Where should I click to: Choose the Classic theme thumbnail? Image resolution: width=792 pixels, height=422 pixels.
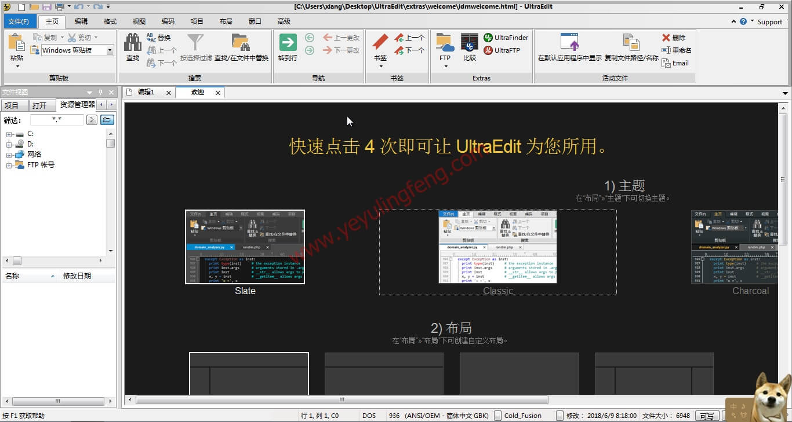pyautogui.click(x=498, y=247)
